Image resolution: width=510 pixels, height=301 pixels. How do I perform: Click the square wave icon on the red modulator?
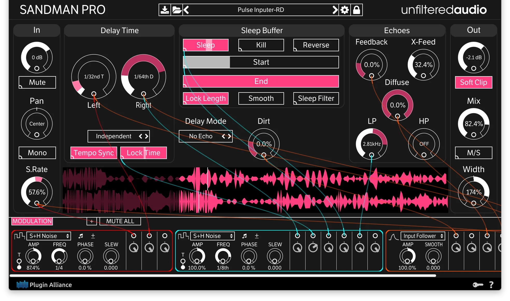pyautogui.click(x=19, y=236)
